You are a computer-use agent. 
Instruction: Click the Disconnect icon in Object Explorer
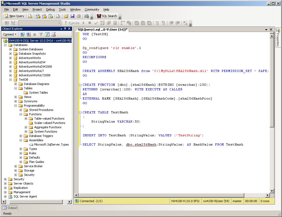pyautogui.click(x=28, y=34)
